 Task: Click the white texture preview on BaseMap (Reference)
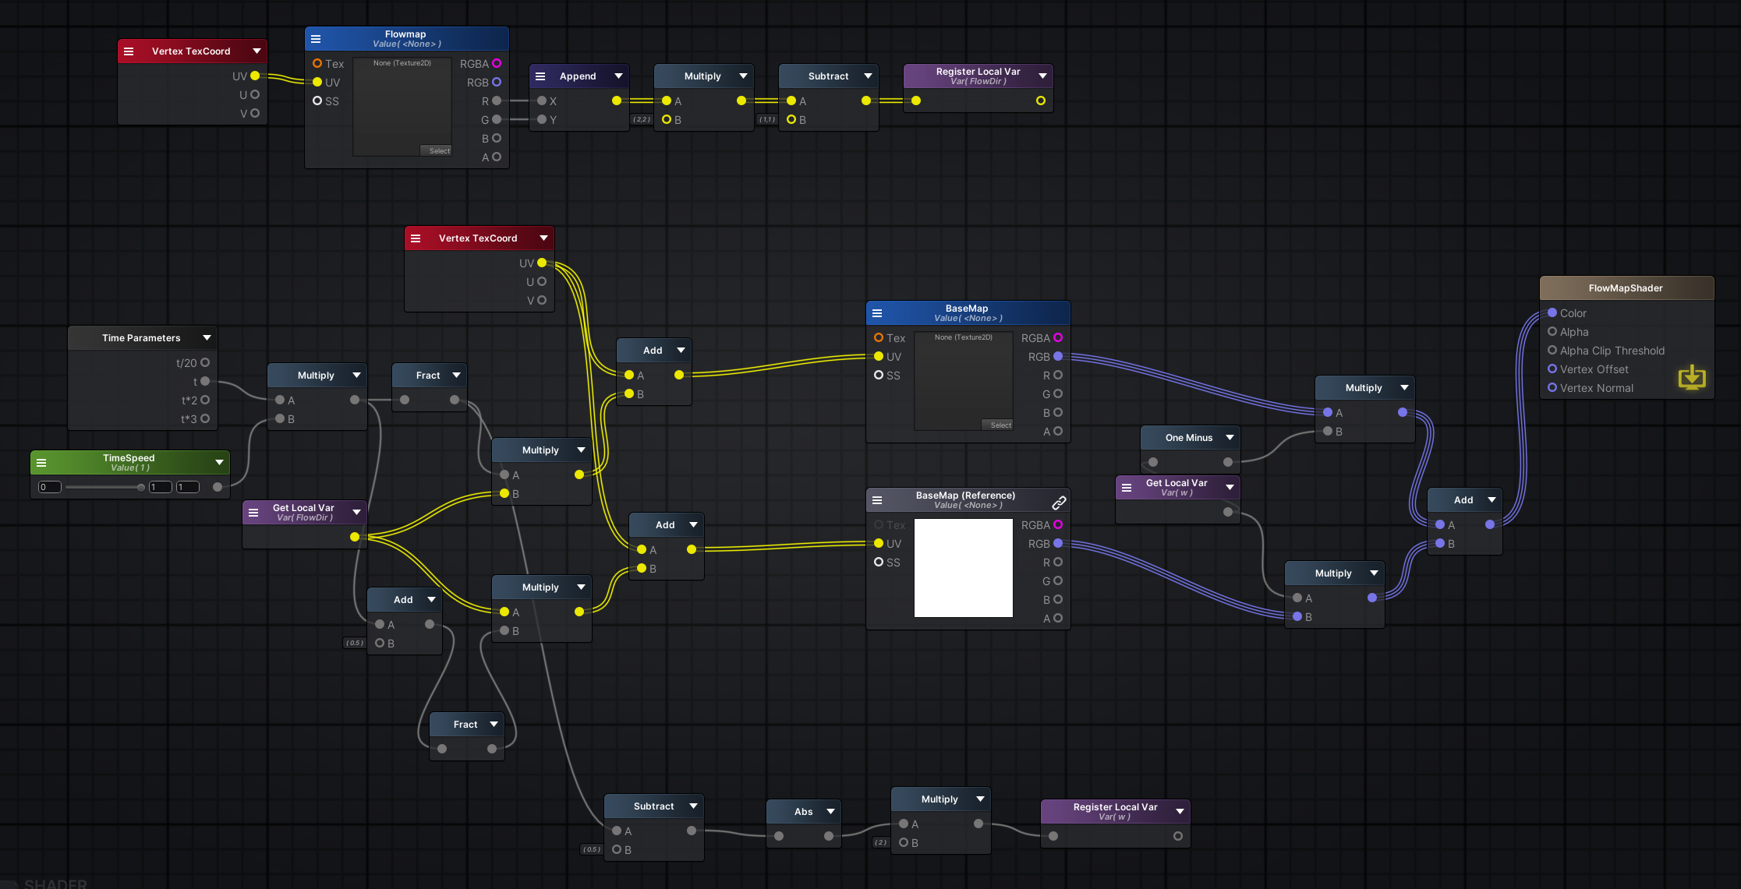click(963, 568)
